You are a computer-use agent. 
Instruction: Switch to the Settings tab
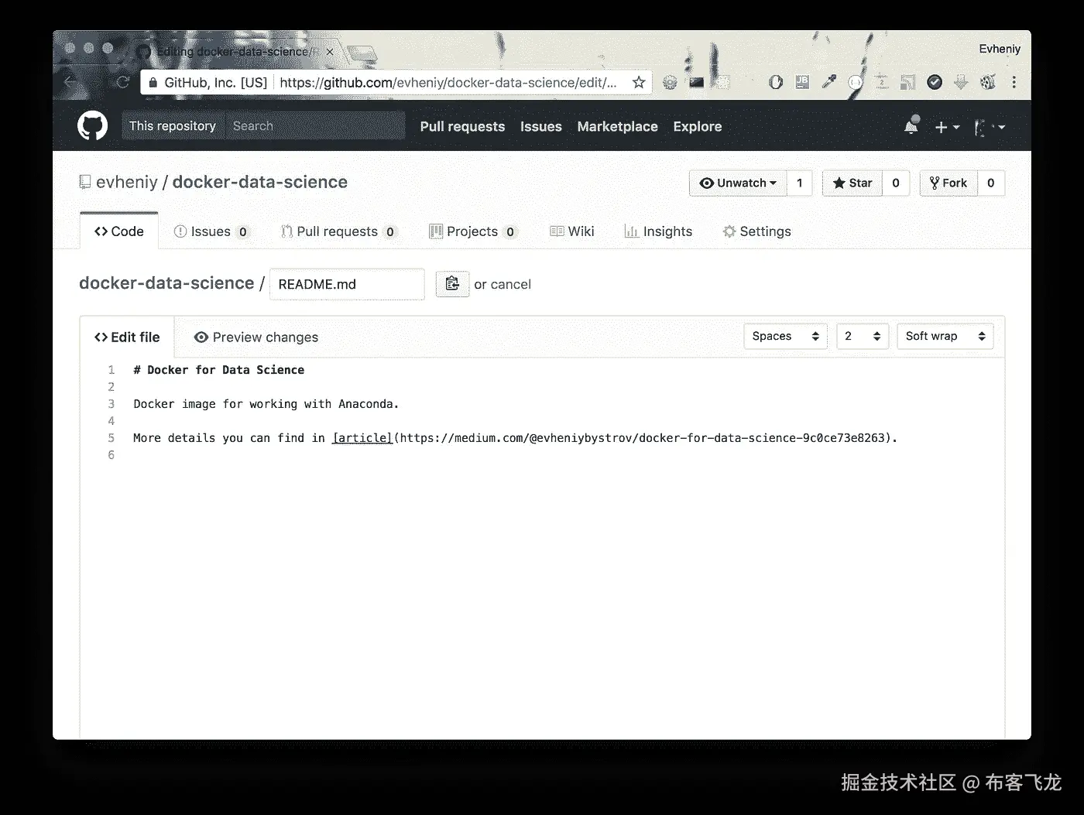point(756,231)
